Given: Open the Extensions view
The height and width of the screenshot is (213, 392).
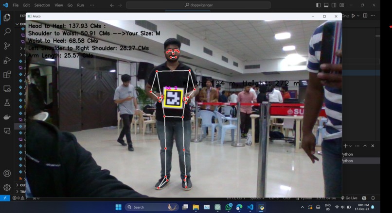Looking at the screenshot, I should click(x=7, y=74).
